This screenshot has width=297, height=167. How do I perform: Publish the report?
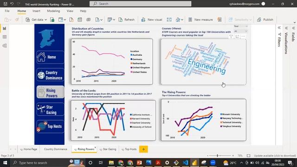(x=265, y=19)
